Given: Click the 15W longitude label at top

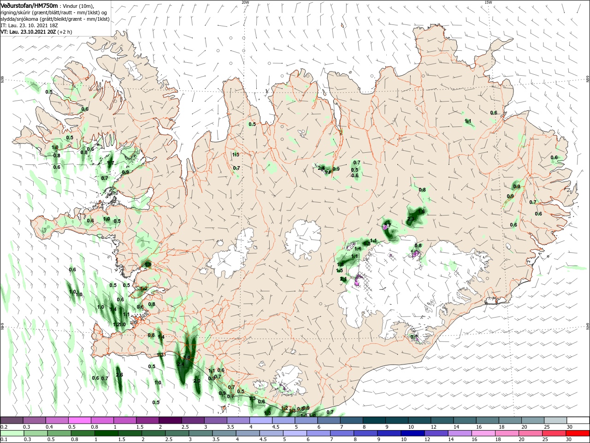Looking at the screenshot, I should pyautogui.click(x=488, y=2).
